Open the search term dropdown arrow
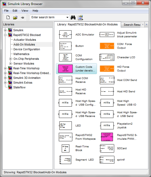This screenshot has width=151, height=177. point(67,17)
